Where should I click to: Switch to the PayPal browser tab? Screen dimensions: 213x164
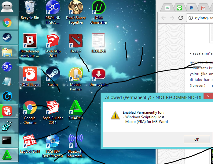coord(191,8)
